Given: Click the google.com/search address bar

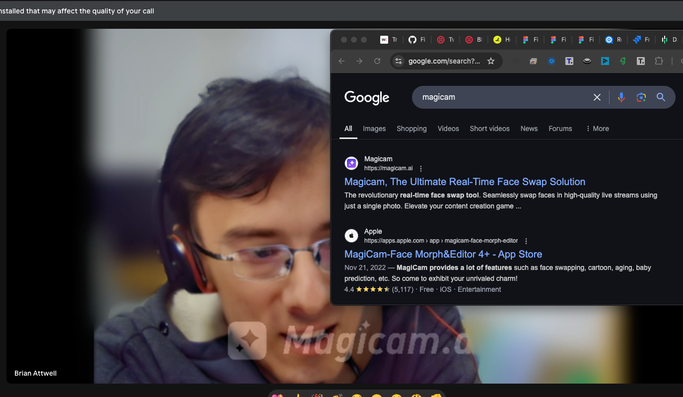Looking at the screenshot, I should 444,61.
